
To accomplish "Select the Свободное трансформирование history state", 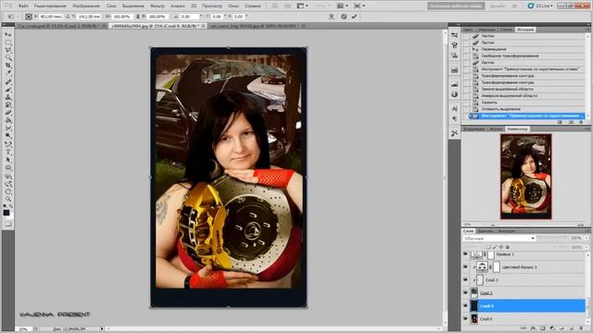I will (x=511, y=55).
